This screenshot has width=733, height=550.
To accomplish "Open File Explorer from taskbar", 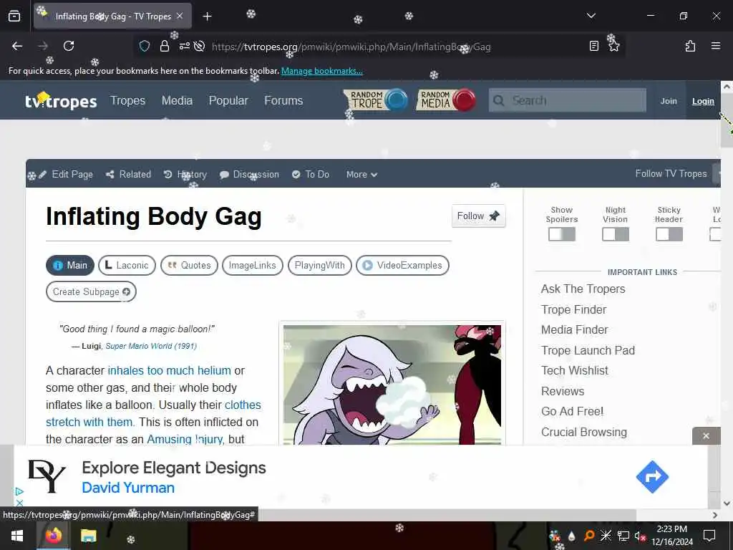I will [88, 536].
